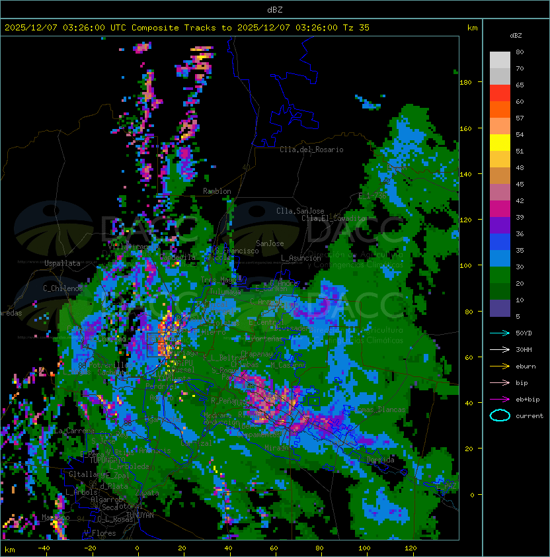Viewport: 550px width, 557px height.
Task: Click the 45 value on the color scale
Action: pyautogui.click(x=520, y=184)
